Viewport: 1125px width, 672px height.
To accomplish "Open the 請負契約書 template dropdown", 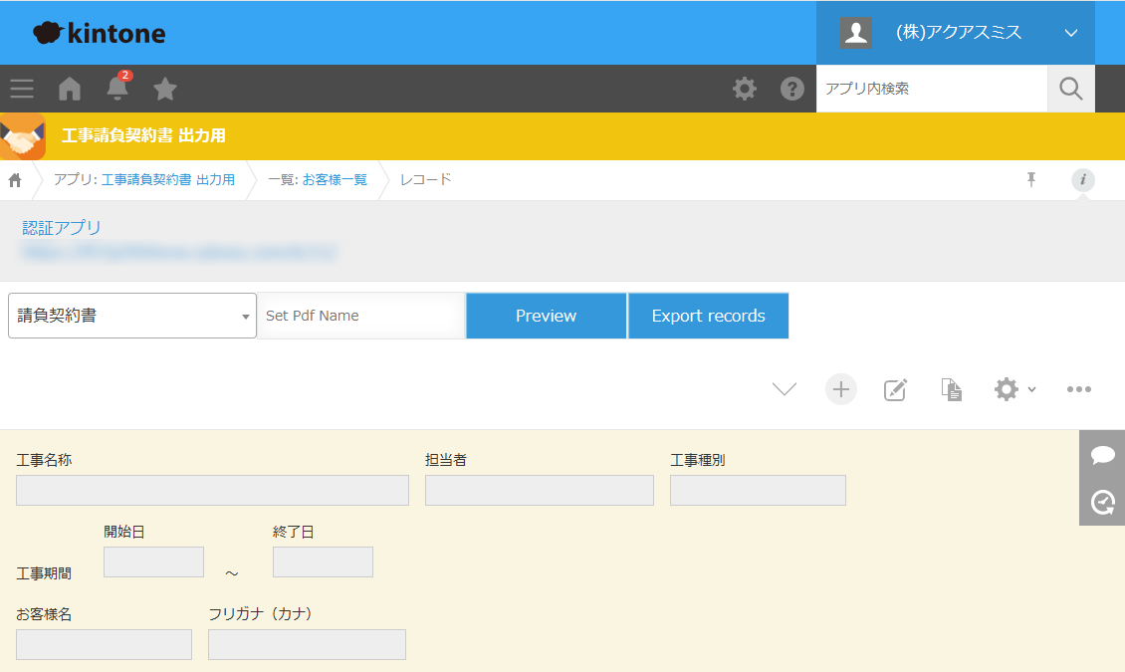I will pyautogui.click(x=132, y=316).
